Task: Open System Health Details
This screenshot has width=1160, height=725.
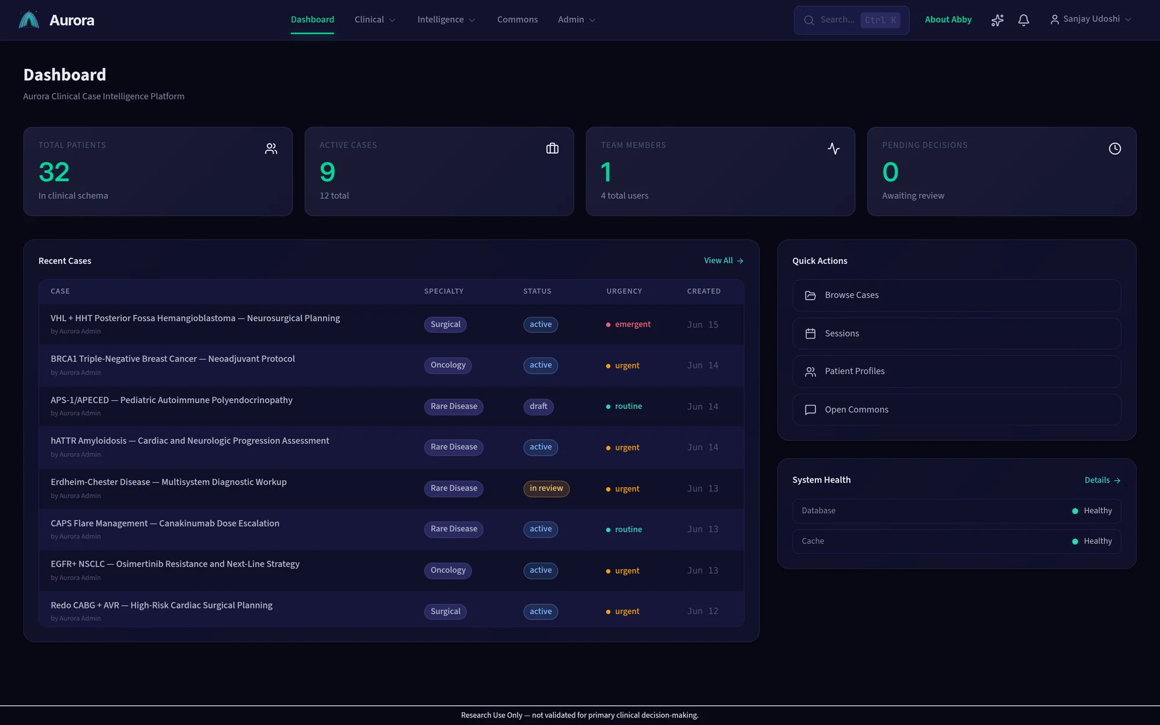Action: click(x=1103, y=480)
